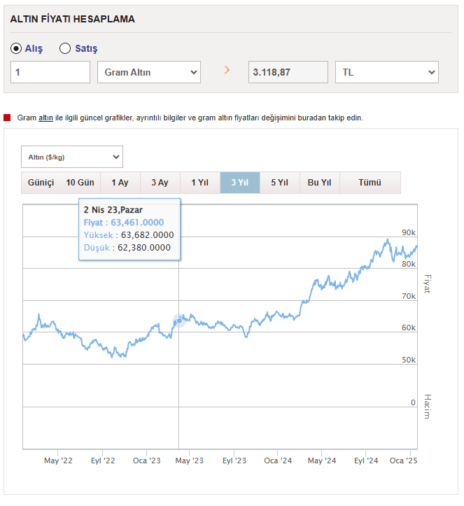Click the Düşük : 62,380.0000 tooltip line

pyautogui.click(x=127, y=248)
